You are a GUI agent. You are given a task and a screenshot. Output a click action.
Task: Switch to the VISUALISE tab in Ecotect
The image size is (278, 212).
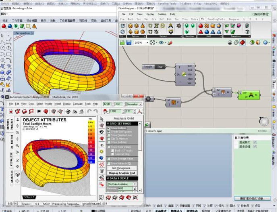[x=12, y=159]
